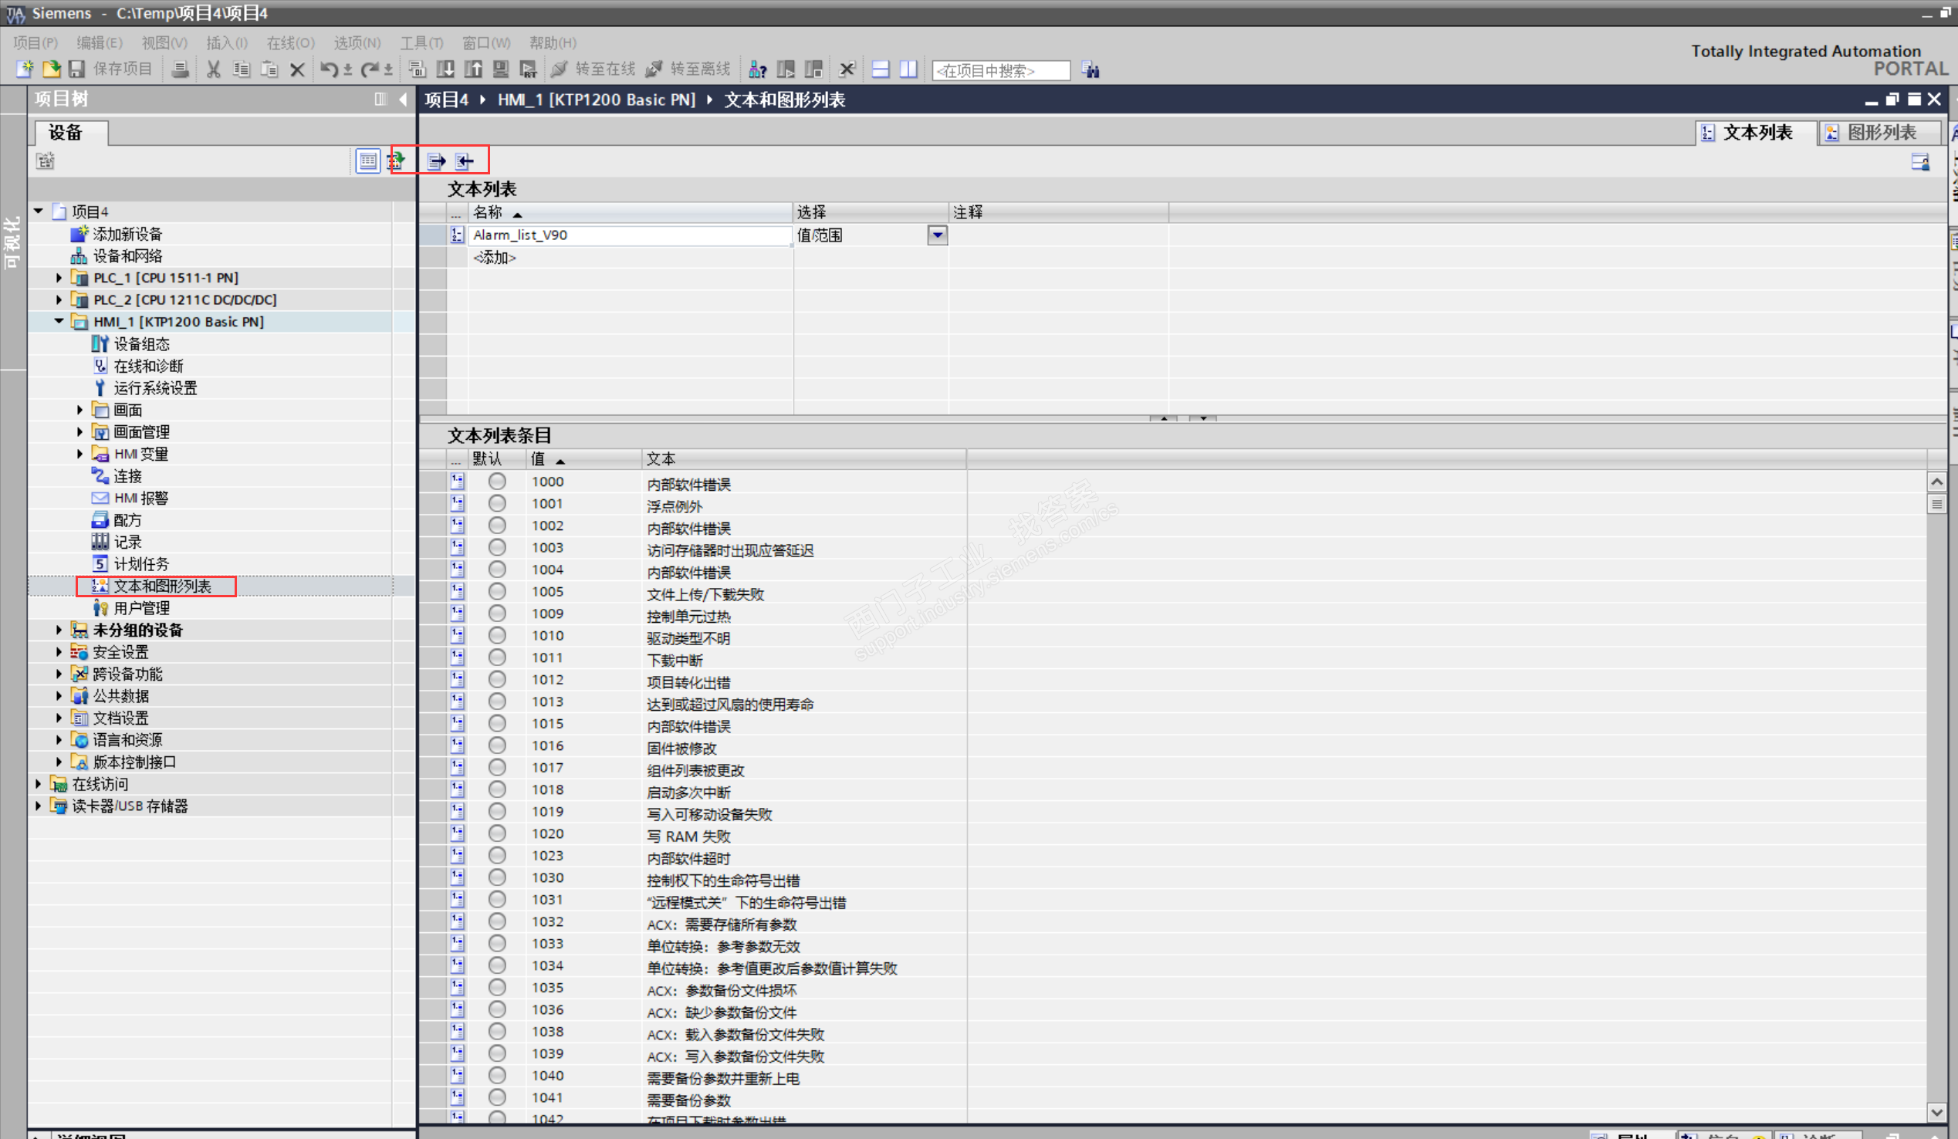Click <添加> to add a text list
The width and height of the screenshot is (1958, 1139).
494,257
